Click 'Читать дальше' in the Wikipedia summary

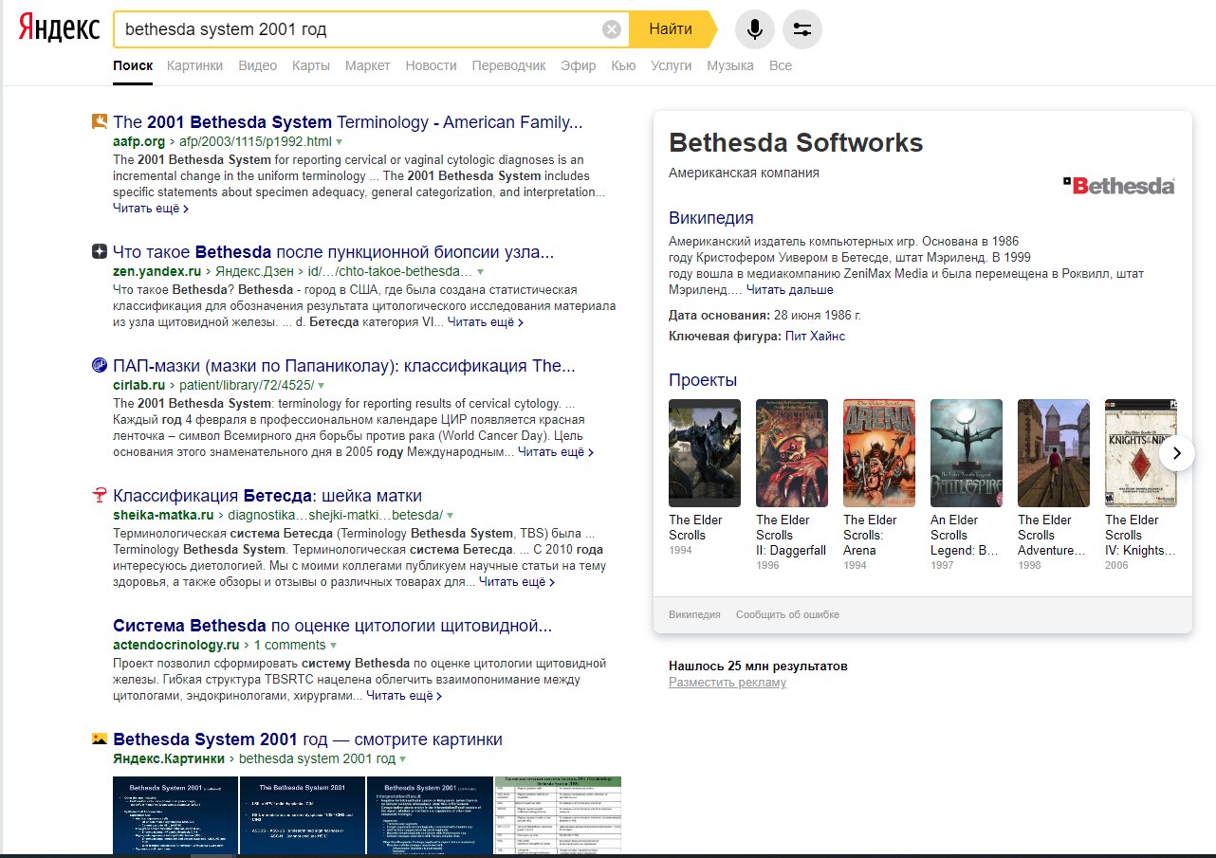pyautogui.click(x=789, y=289)
